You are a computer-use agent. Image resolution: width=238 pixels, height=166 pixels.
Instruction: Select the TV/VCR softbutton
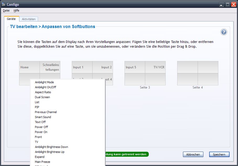[155, 67]
